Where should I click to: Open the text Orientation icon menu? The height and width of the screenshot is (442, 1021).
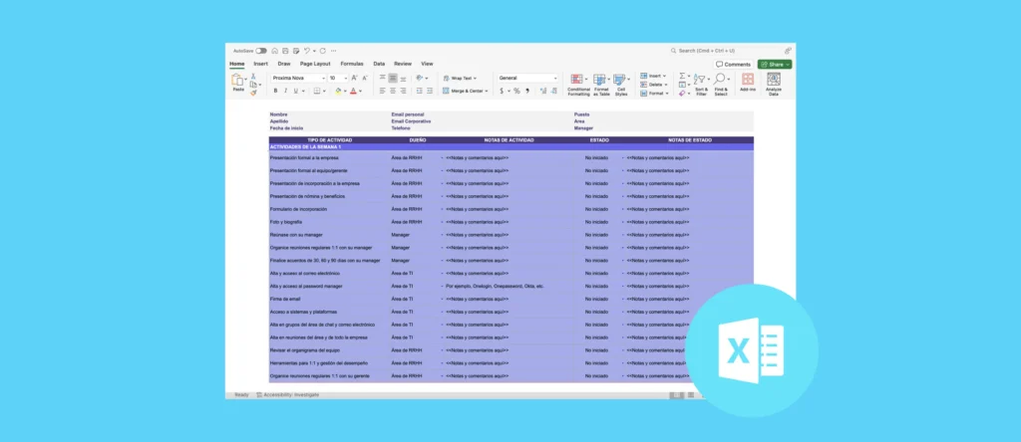pos(420,78)
